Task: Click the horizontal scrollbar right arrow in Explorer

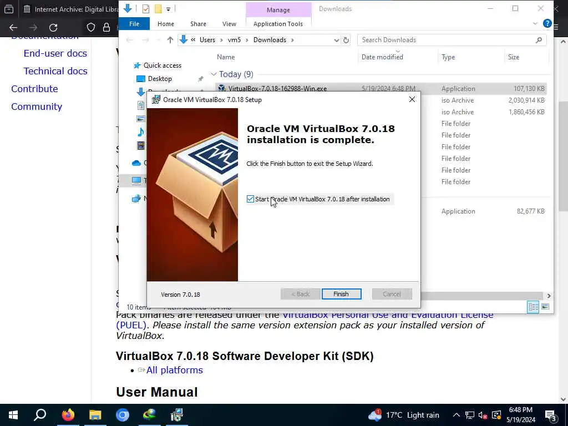Action: click(549, 296)
